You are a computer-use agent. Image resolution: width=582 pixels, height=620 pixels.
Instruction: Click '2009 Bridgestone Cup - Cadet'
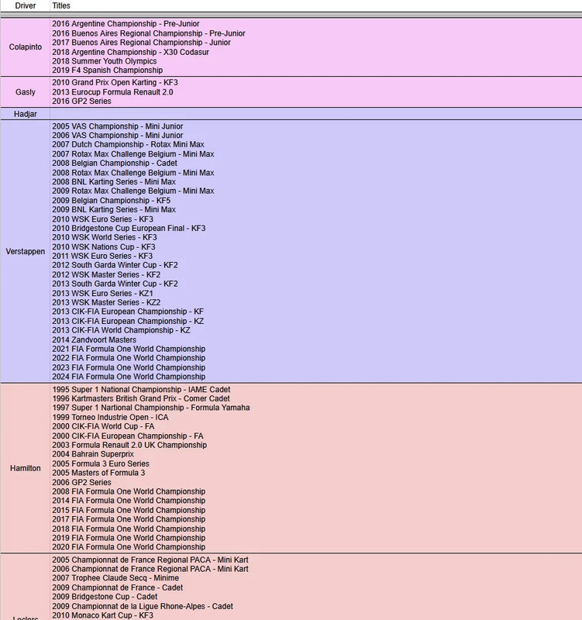tap(105, 596)
